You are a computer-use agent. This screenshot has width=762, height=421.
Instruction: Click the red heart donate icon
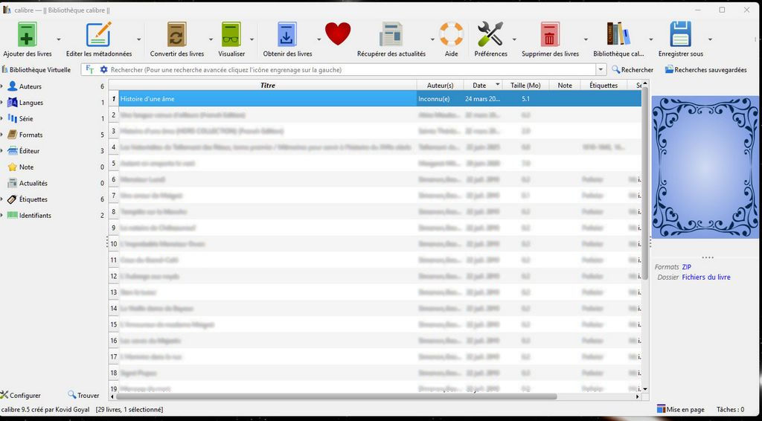[x=337, y=34]
